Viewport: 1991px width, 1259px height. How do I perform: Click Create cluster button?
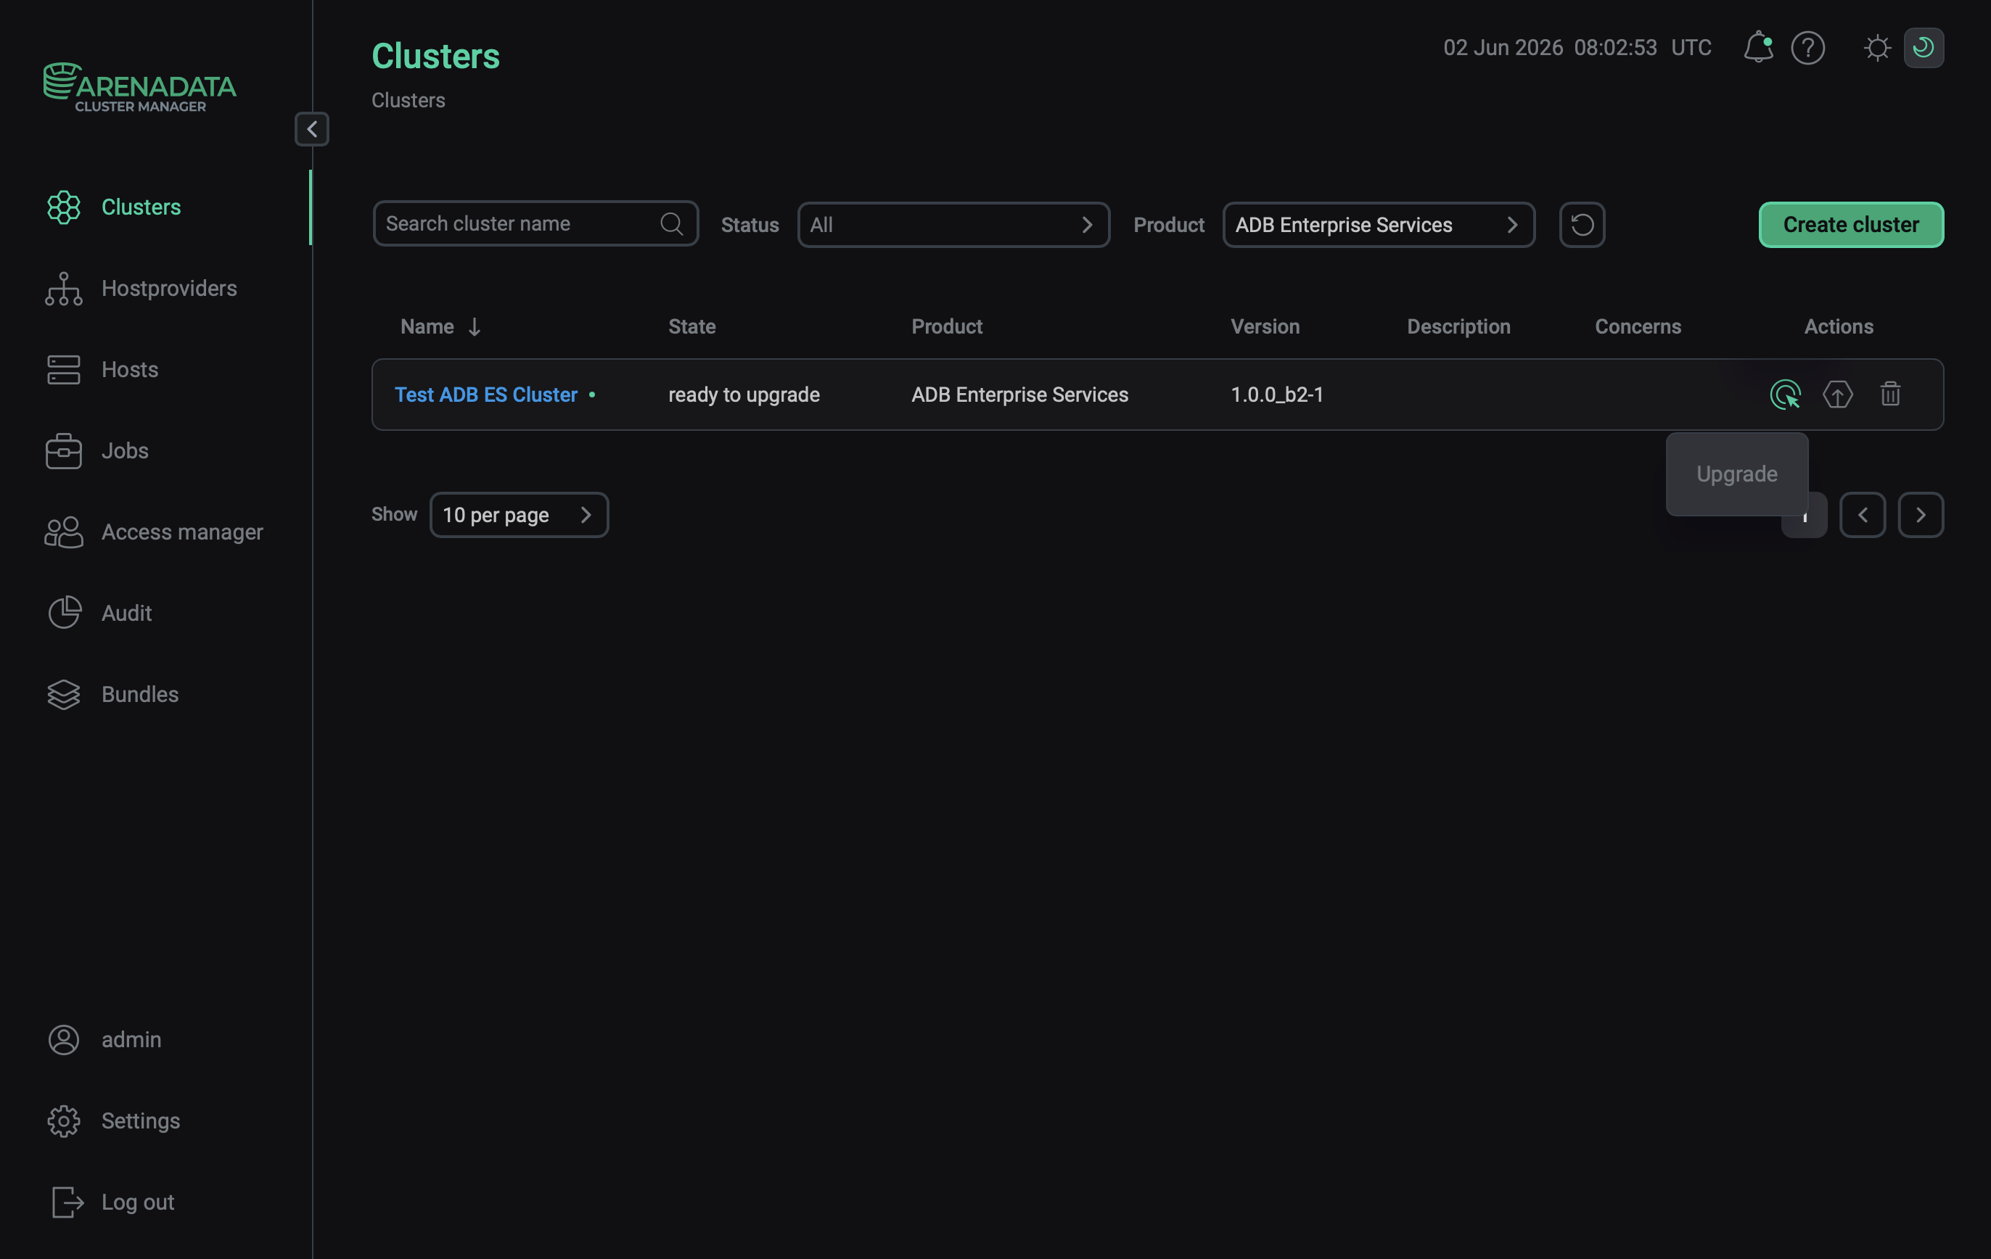click(x=1850, y=225)
